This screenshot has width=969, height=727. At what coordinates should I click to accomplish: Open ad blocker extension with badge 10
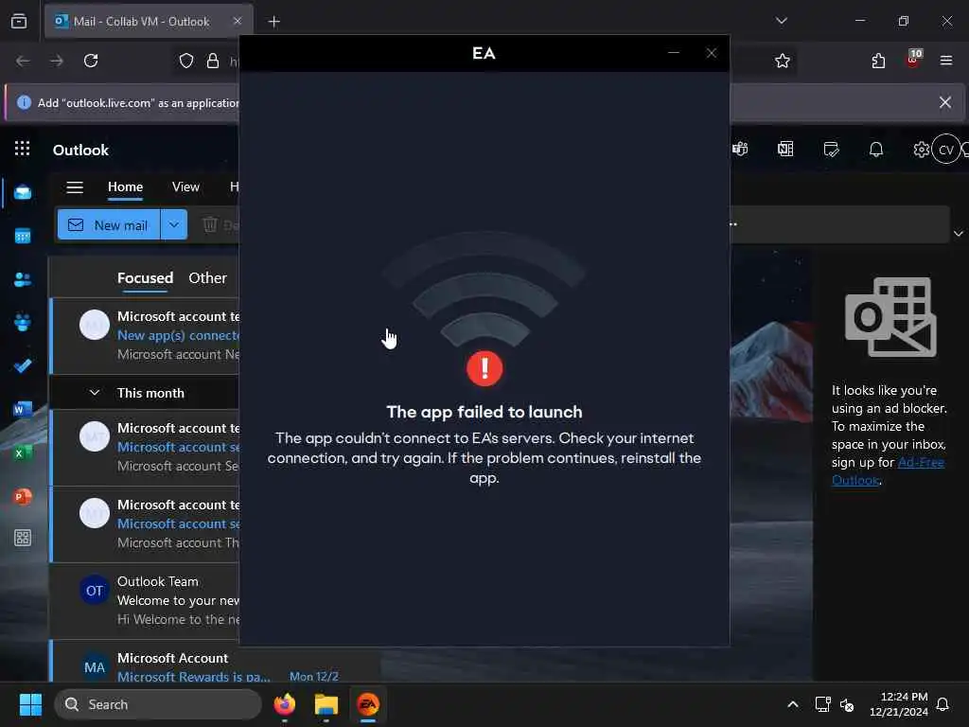pyautogui.click(x=913, y=60)
